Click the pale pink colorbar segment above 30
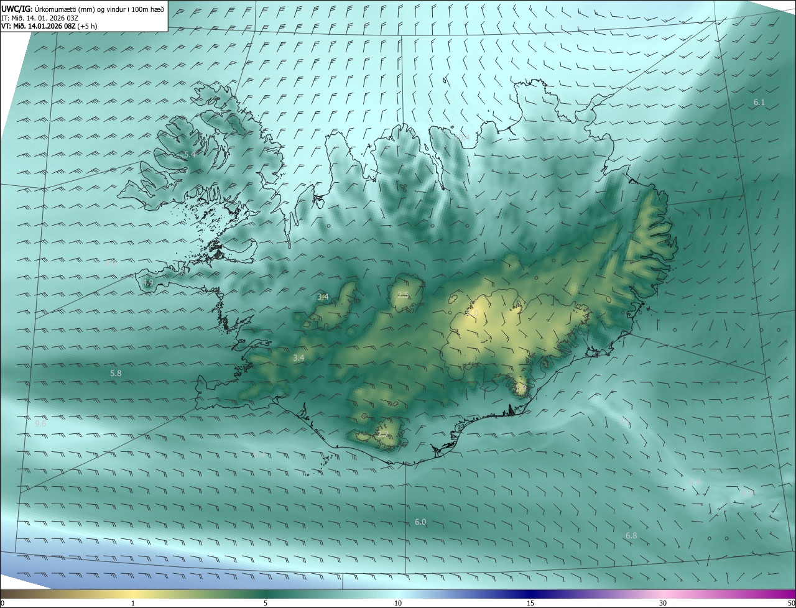Viewport: 796px width, 608px height. [663, 594]
